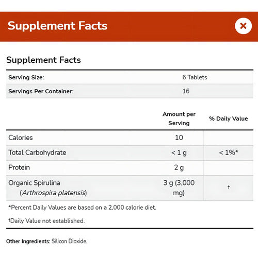
Task: Select the 16 servings value
Action: click(186, 91)
